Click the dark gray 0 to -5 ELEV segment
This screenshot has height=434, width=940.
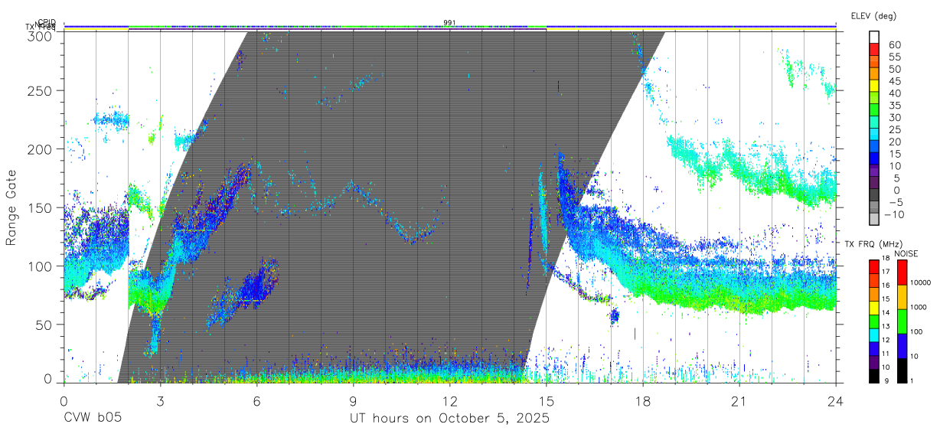[874, 196]
